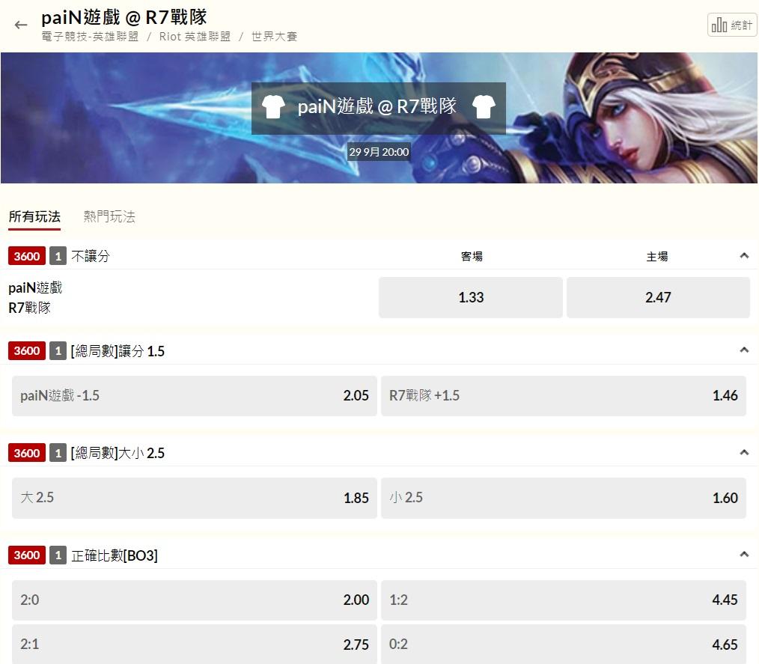The height and width of the screenshot is (664, 759).
Task: Click the red 3600 badge beside [總局數]大小 2.5
Action: [27, 453]
